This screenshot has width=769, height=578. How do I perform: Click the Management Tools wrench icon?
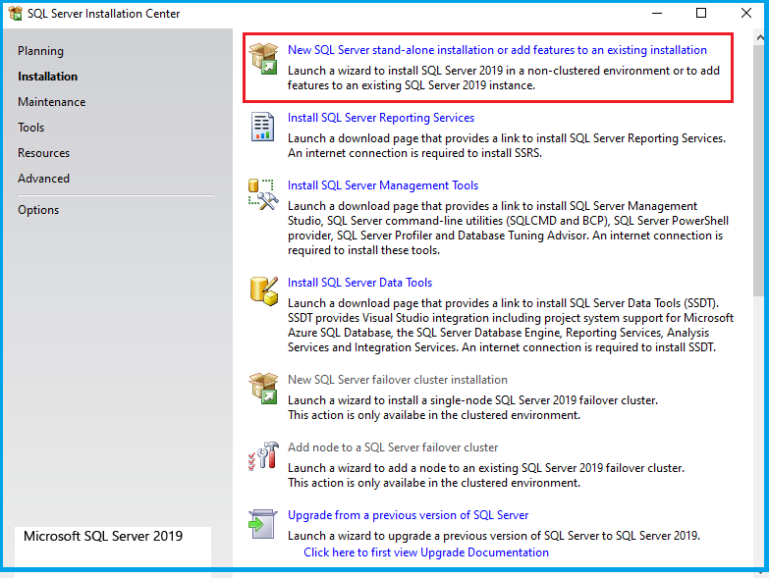[263, 193]
